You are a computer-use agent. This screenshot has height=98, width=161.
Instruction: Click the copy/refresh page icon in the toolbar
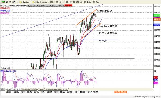point(10,2)
